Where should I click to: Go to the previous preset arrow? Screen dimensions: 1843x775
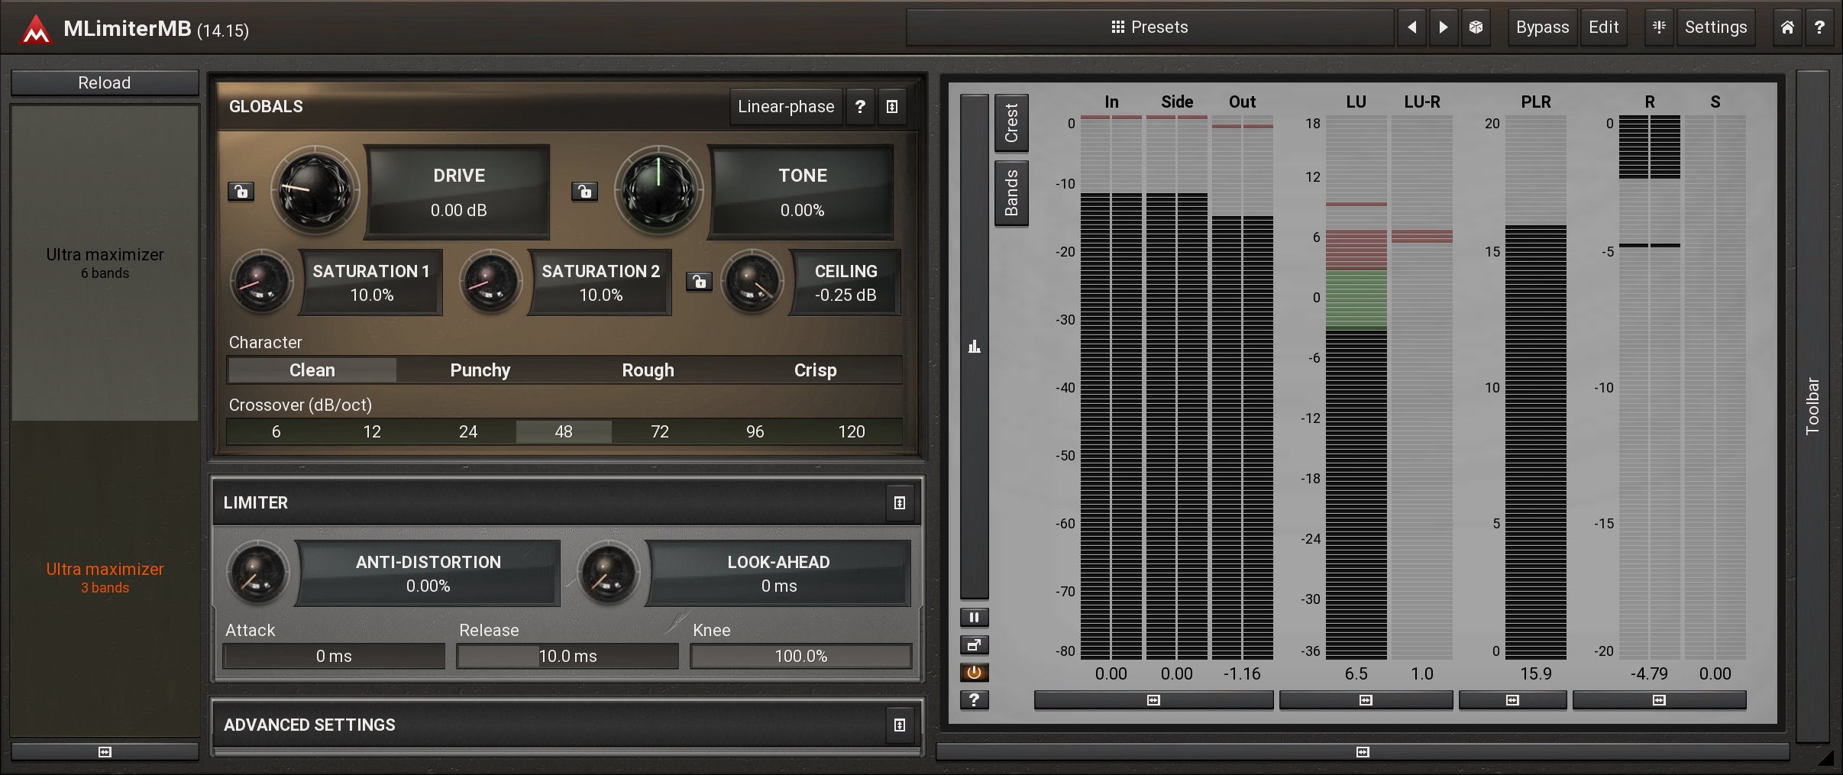(x=1411, y=27)
